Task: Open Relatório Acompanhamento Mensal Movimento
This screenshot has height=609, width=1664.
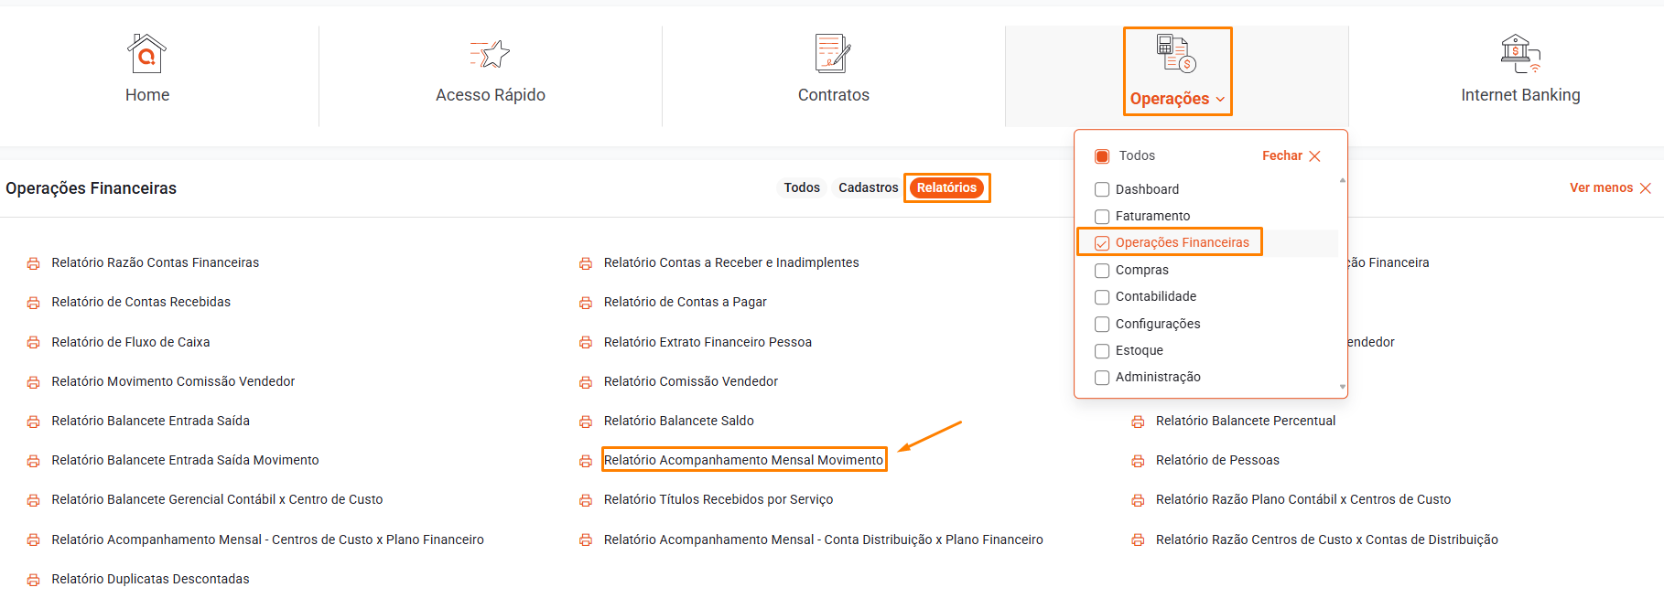Action: click(743, 460)
